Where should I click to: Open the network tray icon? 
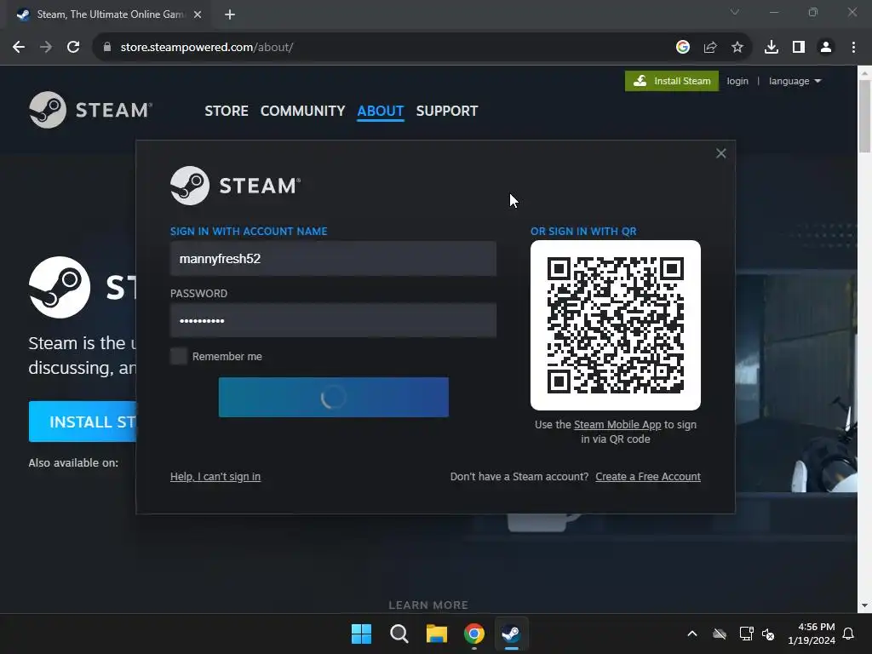pyautogui.click(x=746, y=634)
